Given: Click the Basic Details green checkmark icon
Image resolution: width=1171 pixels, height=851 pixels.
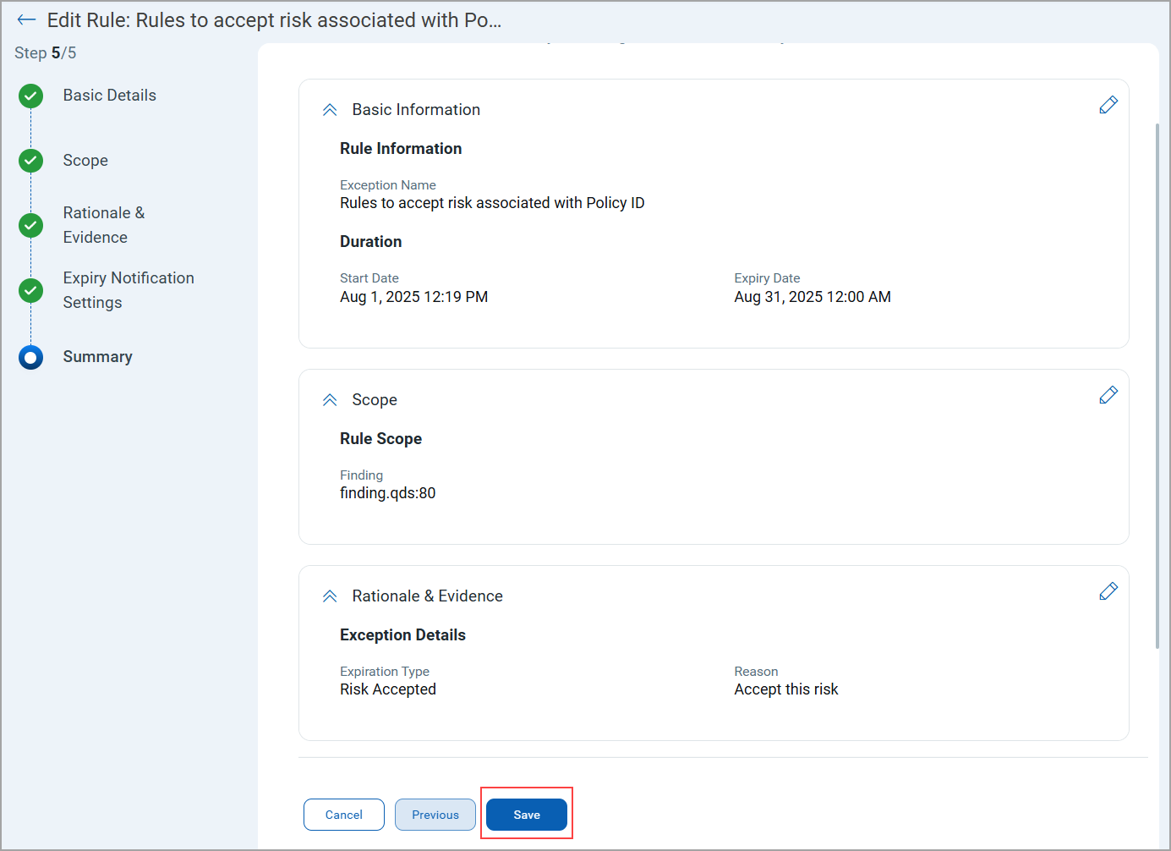Looking at the screenshot, I should pos(31,96).
